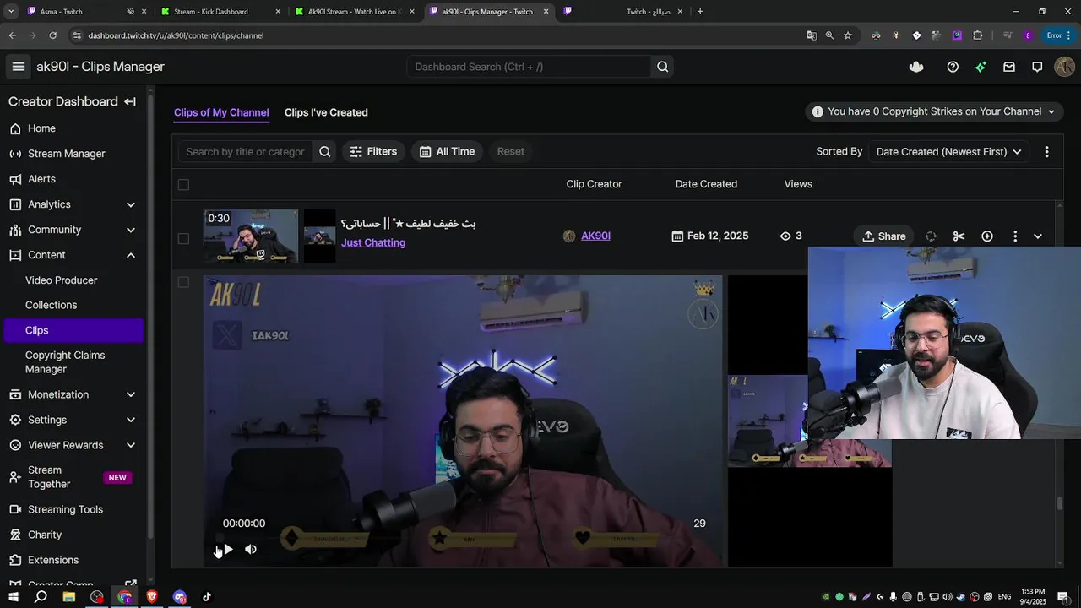The width and height of the screenshot is (1081, 608).
Task: Open the Sorted By date dropdown
Action: [x=948, y=152]
